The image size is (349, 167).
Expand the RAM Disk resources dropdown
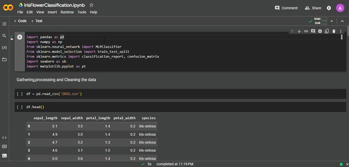[x=332, y=21]
